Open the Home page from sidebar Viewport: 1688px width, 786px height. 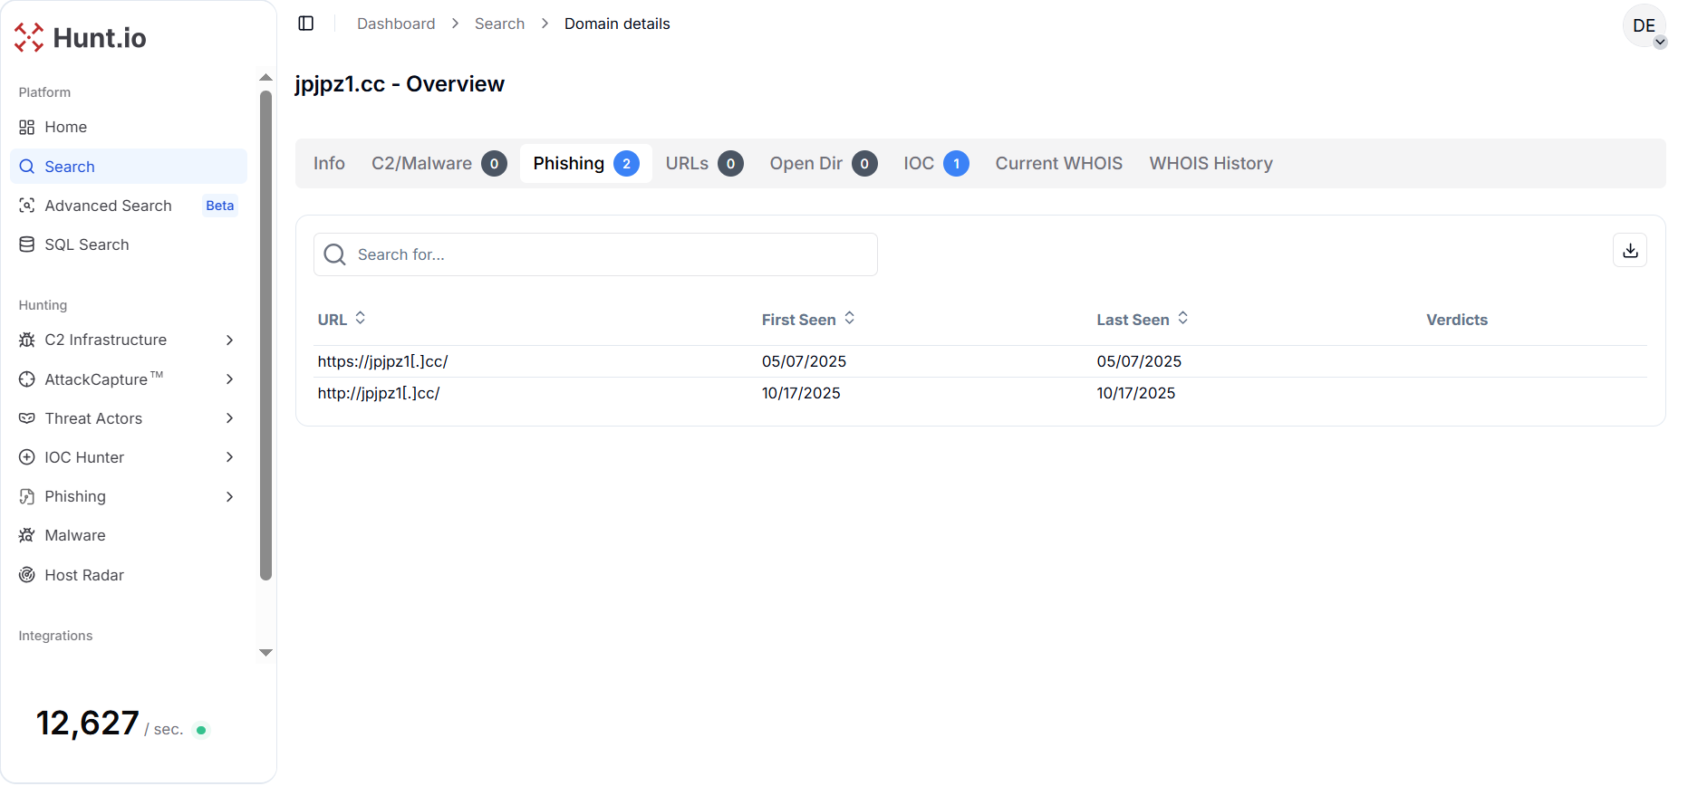point(65,128)
